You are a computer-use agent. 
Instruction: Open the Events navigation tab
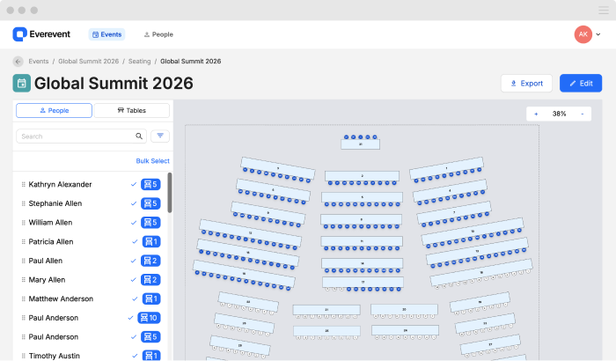coord(106,34)
